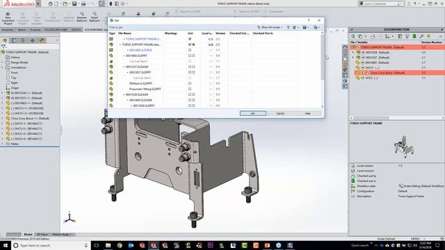Click the Open file icon in top toolbar

click(65, 3)
